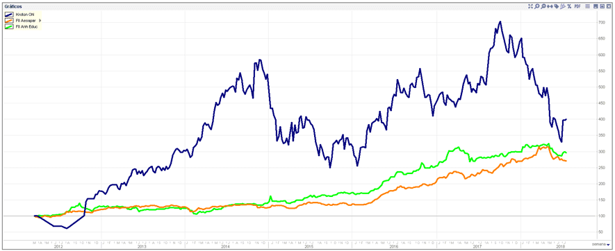
Task: Select the FII Aesapar legend label
Action: (x=26, y=20)
